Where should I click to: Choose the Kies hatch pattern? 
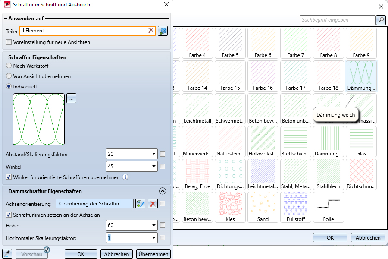(x=230, y=207)
